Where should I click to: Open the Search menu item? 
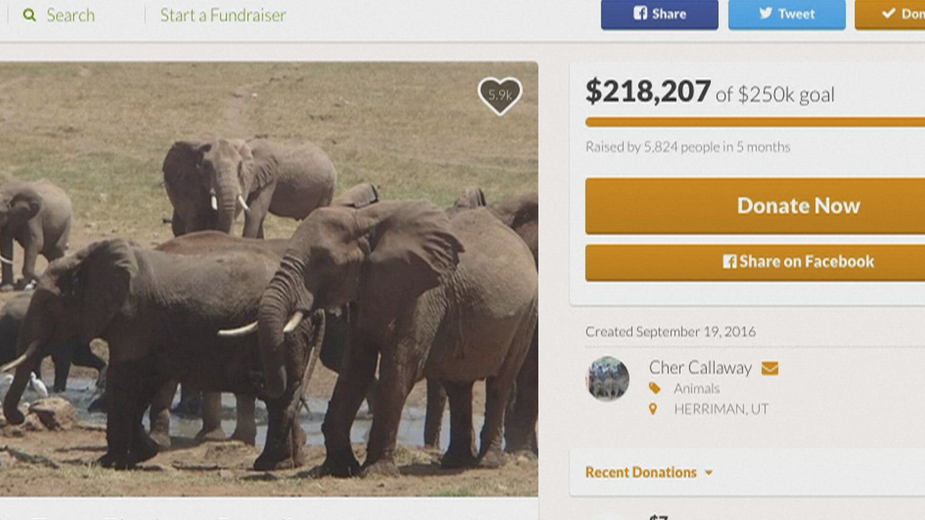70,15
